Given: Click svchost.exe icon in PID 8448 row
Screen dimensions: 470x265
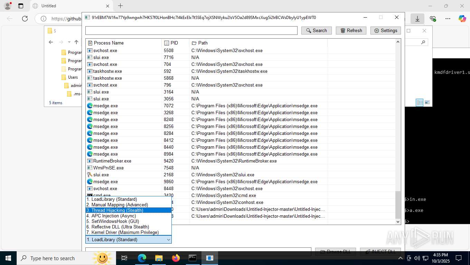Looking at the screenshot, I should [x=90, y=188].
